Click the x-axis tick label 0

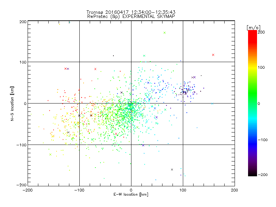pyautogui.click(x=131, y=190)
